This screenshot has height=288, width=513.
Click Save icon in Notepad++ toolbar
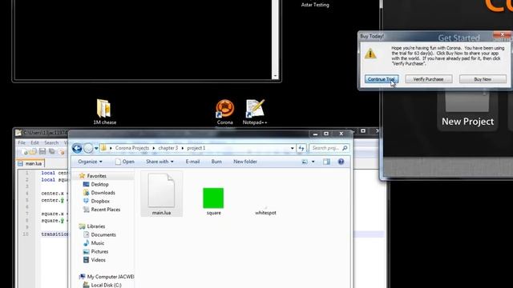42,151
